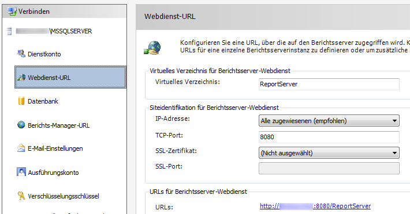Select the Webdienst-URL navigation item
This screenshot has height=214, width=410.
coord(70,77)
